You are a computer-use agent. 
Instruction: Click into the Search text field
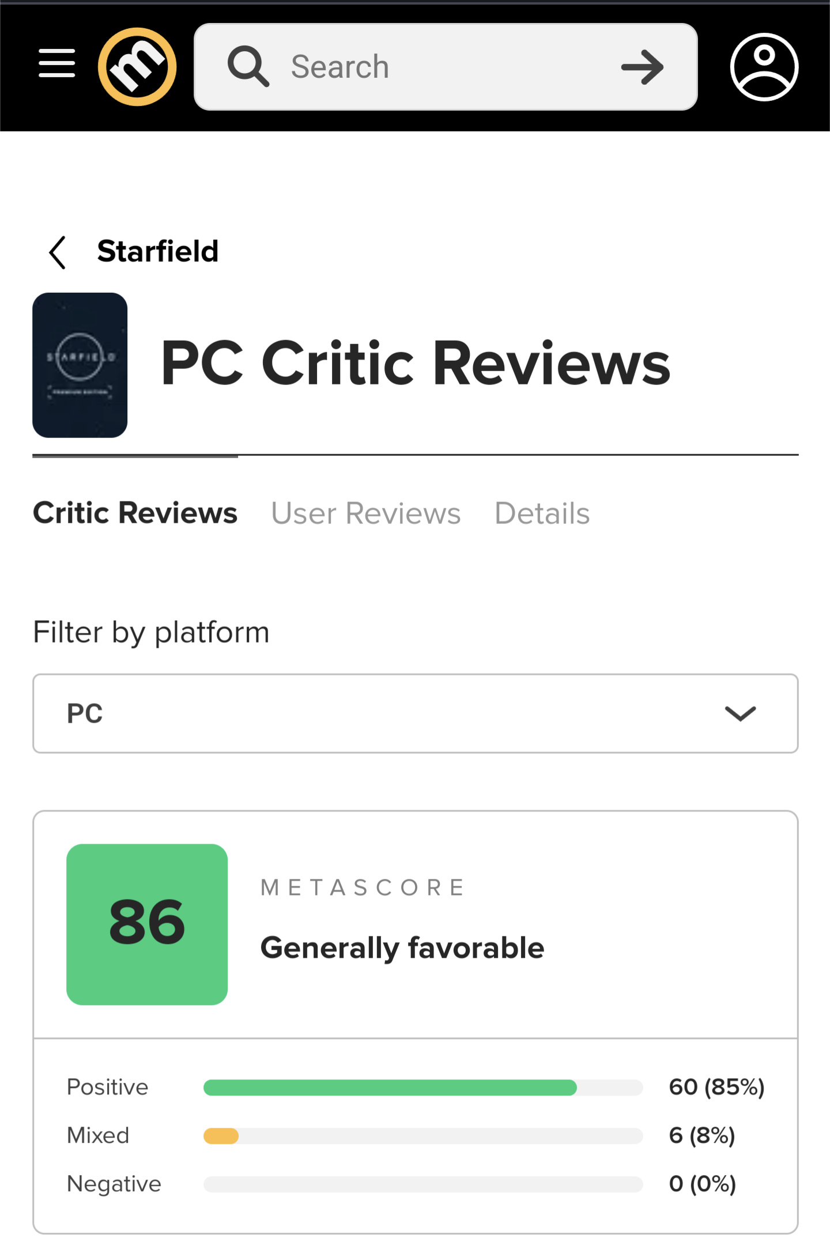(445, 67)
